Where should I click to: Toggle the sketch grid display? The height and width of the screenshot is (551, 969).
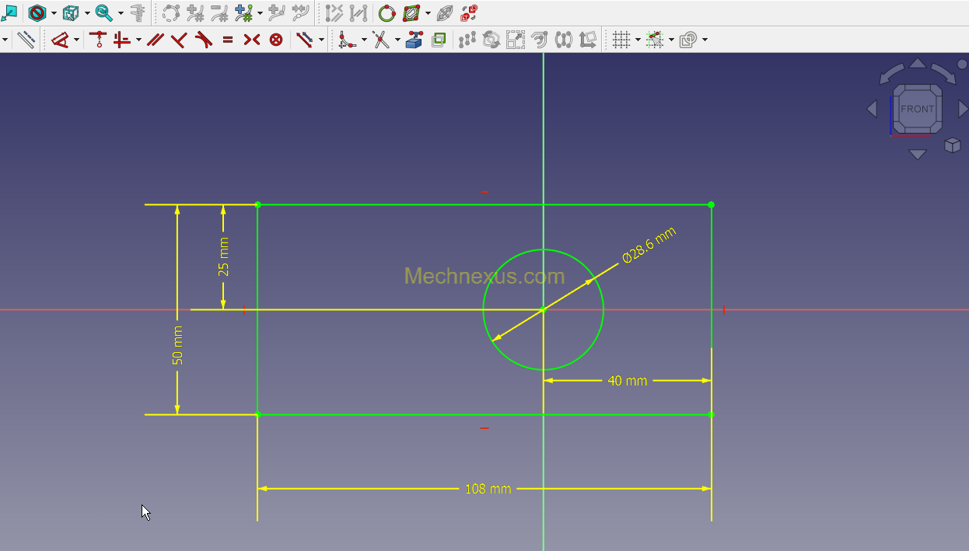(621, 40)
